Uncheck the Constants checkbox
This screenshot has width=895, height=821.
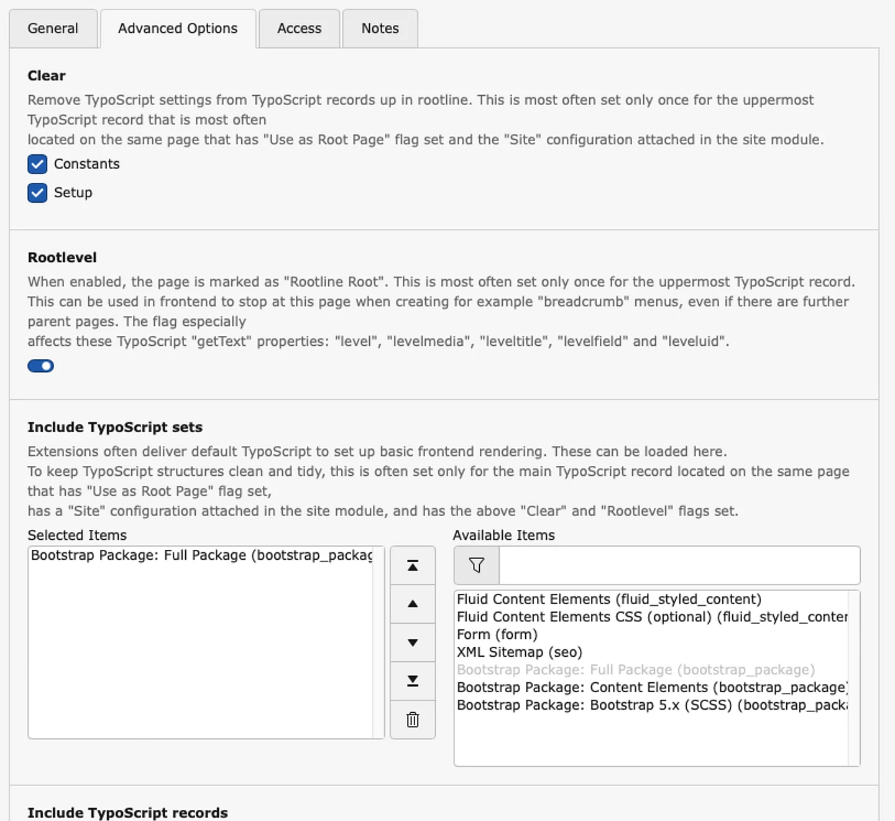[x=37, y=164]
